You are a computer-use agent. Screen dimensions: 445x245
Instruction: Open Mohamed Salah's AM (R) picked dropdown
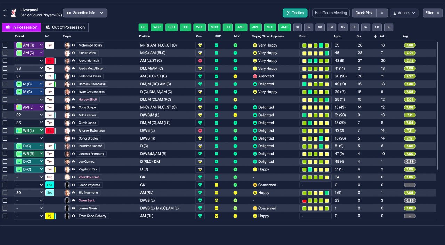(x=29, y=45)
